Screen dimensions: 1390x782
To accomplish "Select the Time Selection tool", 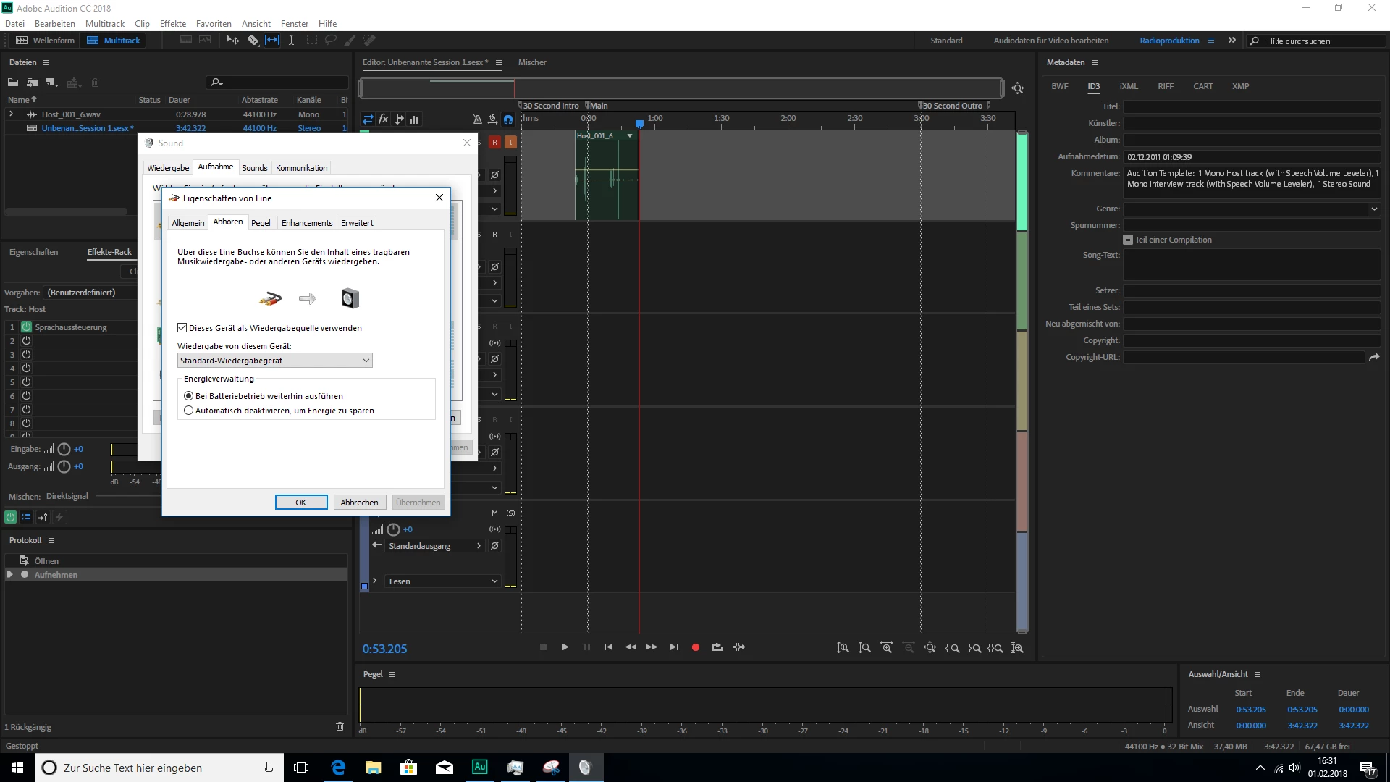I will (x=291, y=41).
